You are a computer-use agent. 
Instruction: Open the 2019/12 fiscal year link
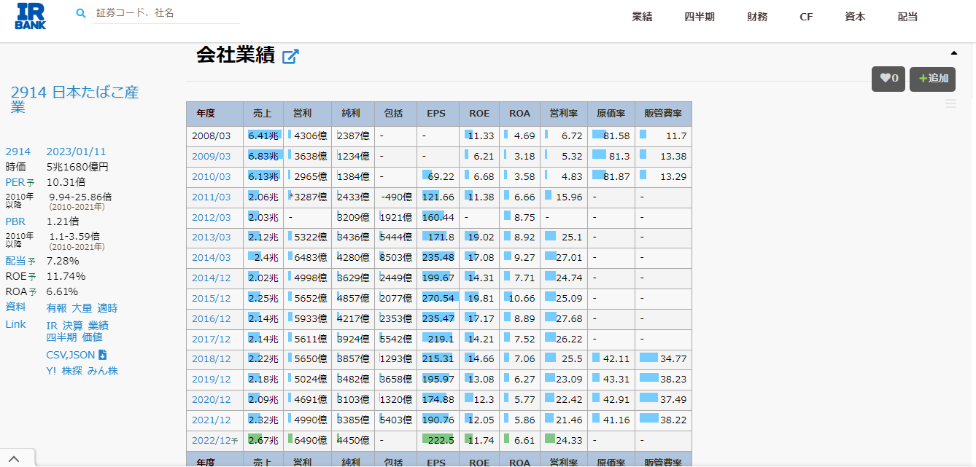[212, 380]
